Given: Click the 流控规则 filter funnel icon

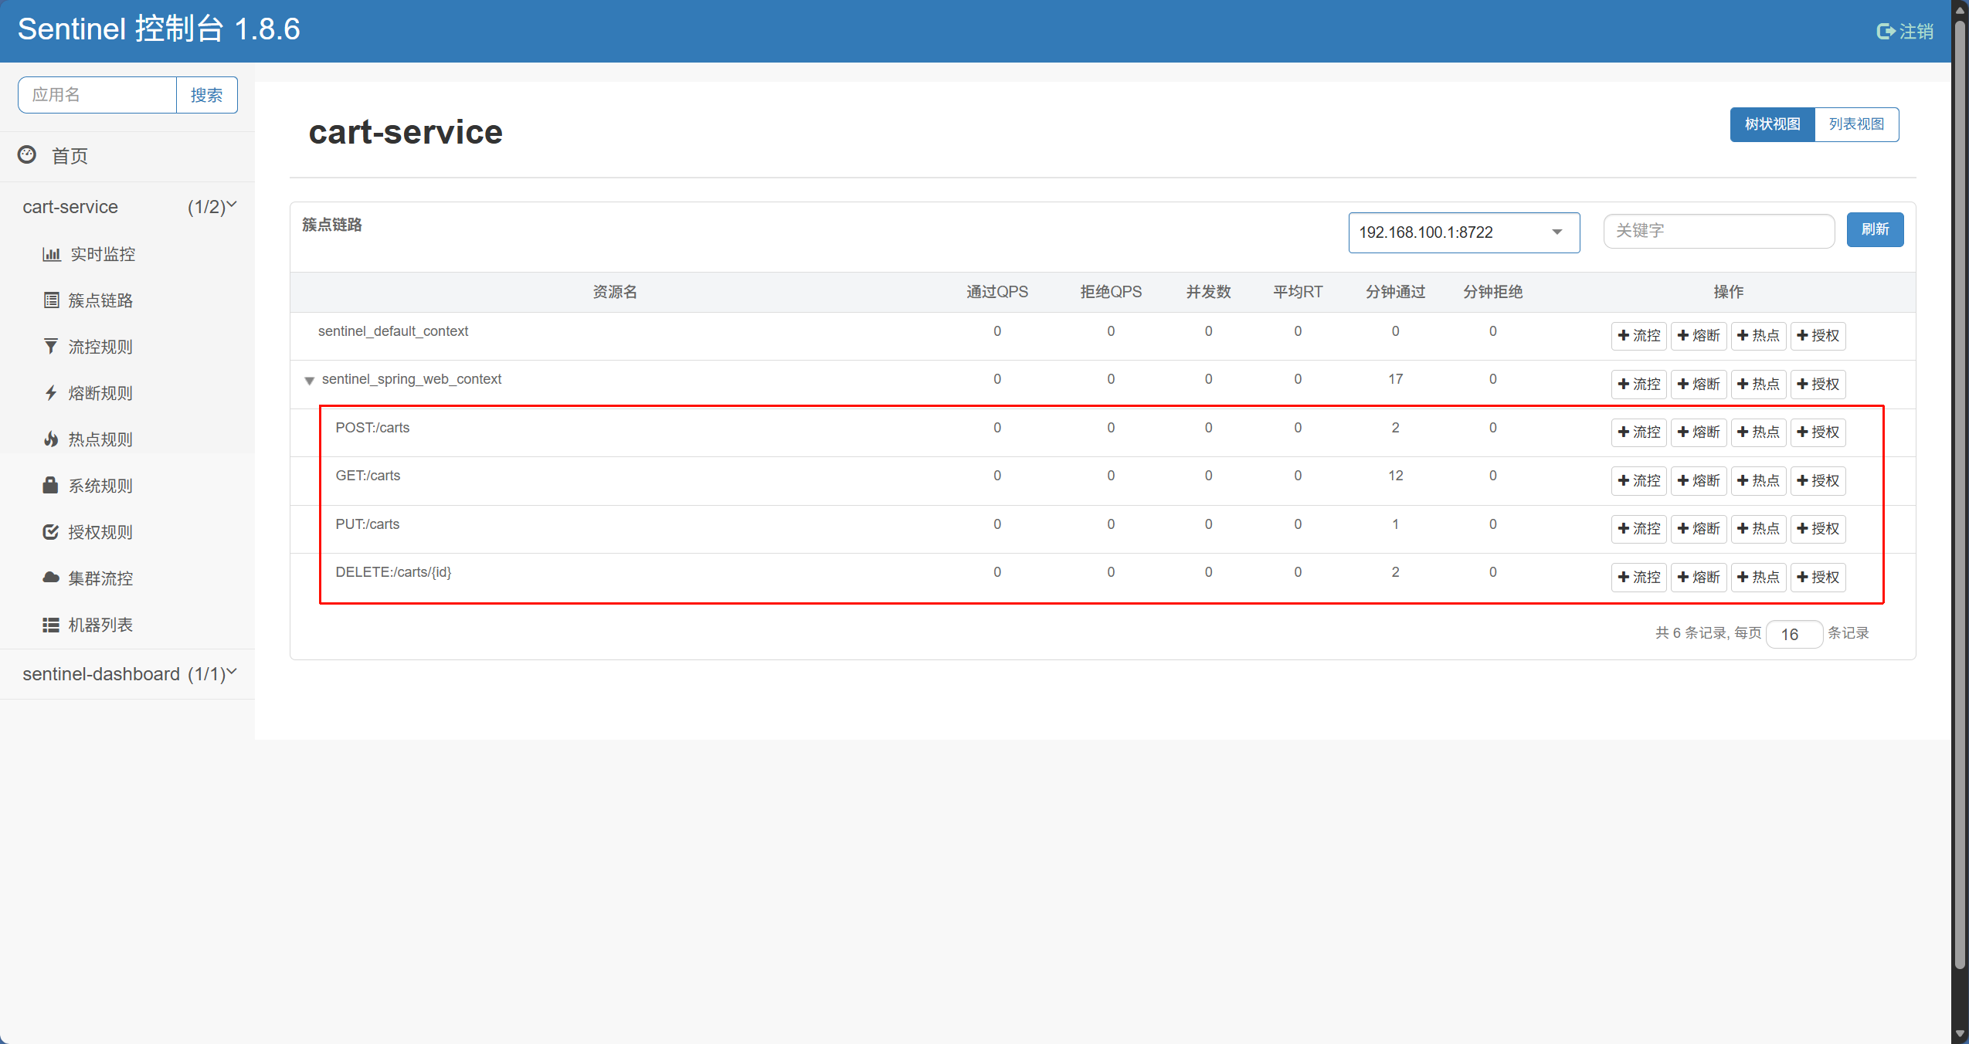Looking at the screenshot, I should (x=51, y=347).
